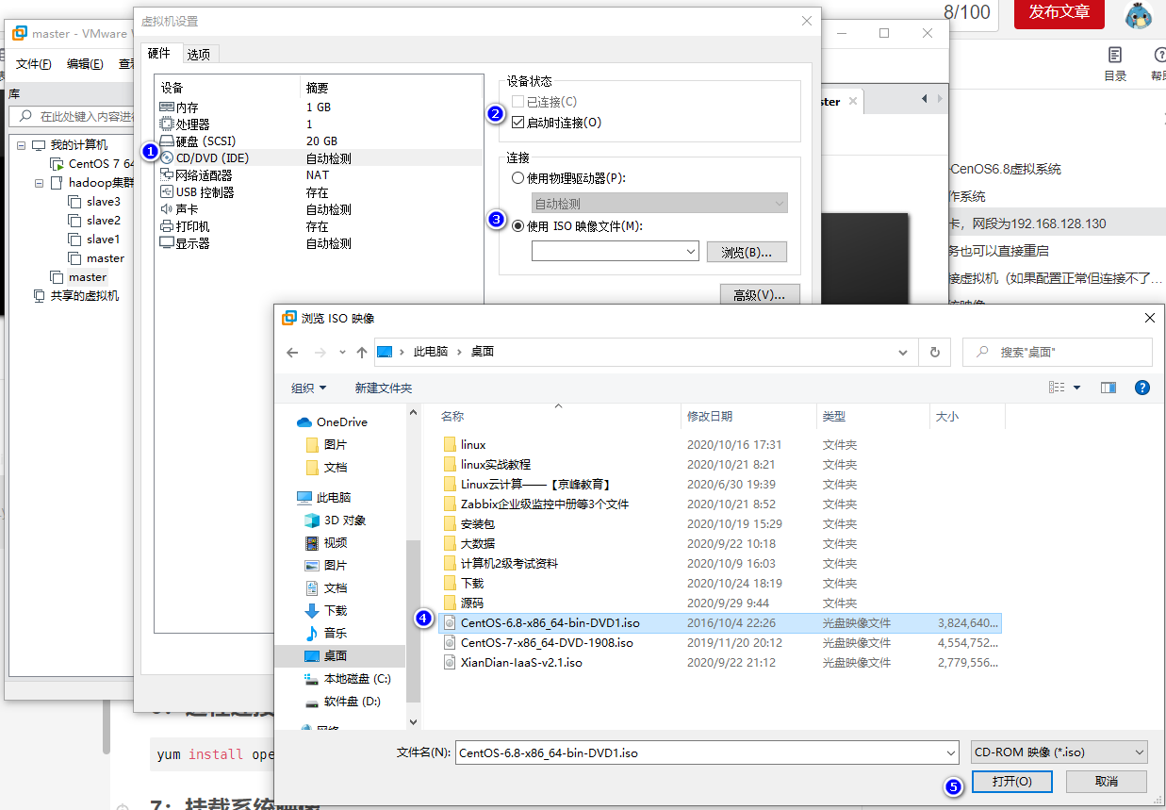Select 使用 ISO 映像文件(M) radio button
Viewport: 1166px width, 810px height.
pos(517,225)
